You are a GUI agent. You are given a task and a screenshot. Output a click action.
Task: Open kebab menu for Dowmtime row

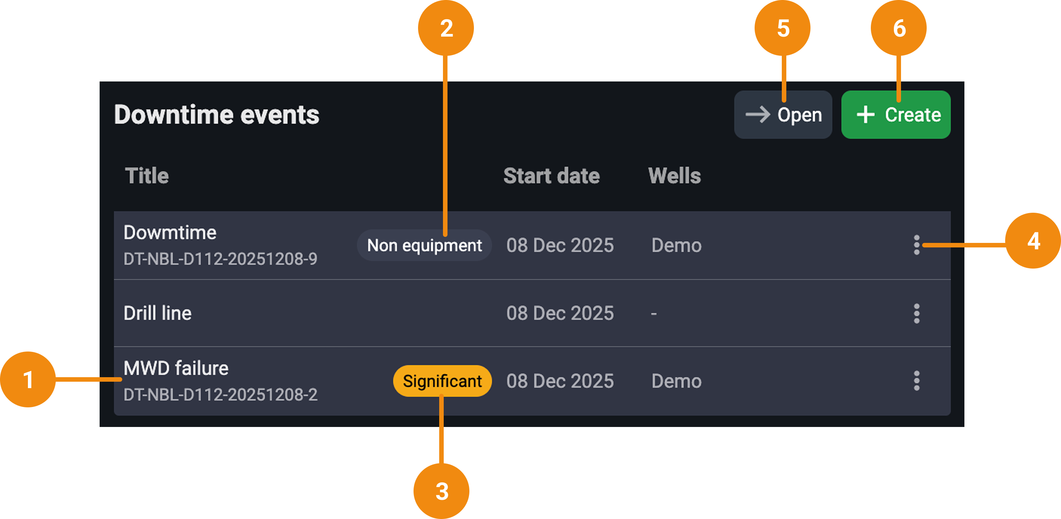tap(916, 245)
